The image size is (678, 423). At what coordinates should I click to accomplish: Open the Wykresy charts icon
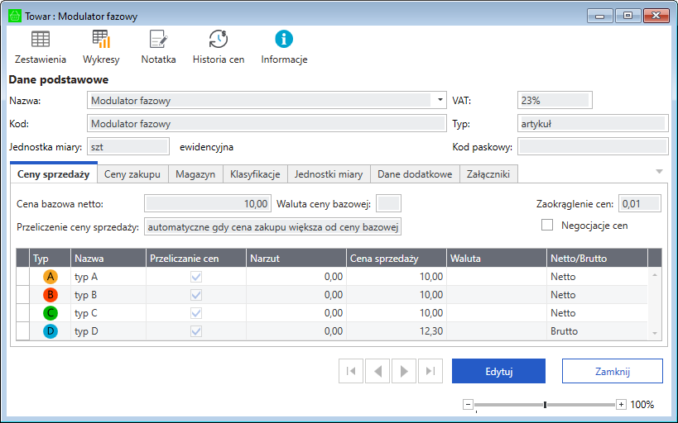(101, 40)
